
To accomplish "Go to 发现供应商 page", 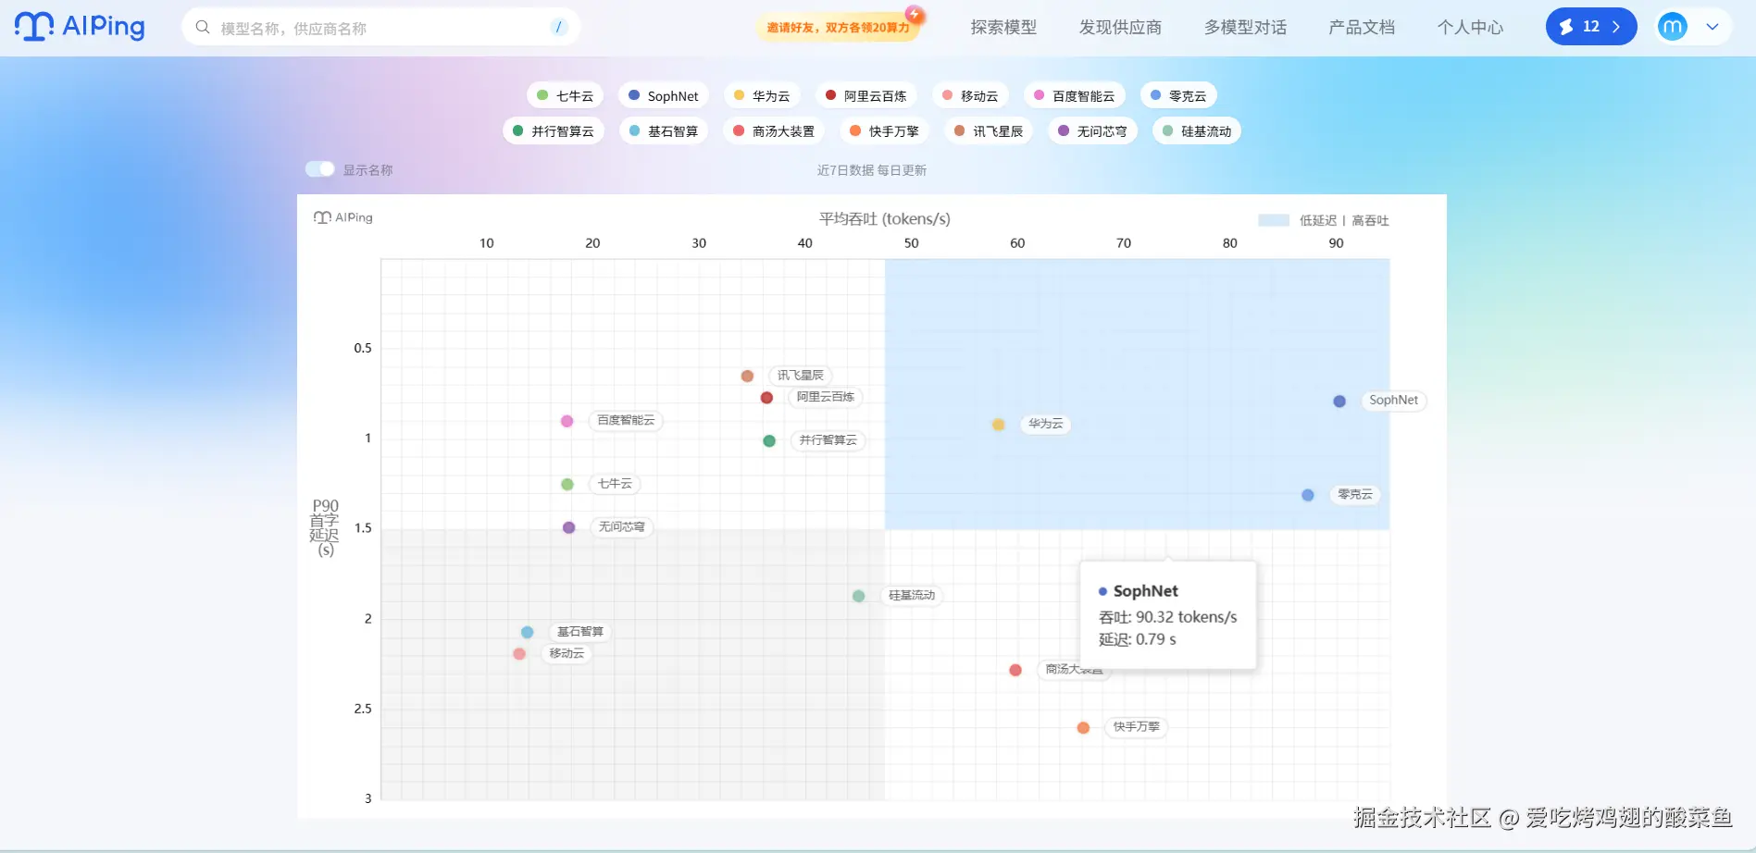I will (x=1120, y=28).
